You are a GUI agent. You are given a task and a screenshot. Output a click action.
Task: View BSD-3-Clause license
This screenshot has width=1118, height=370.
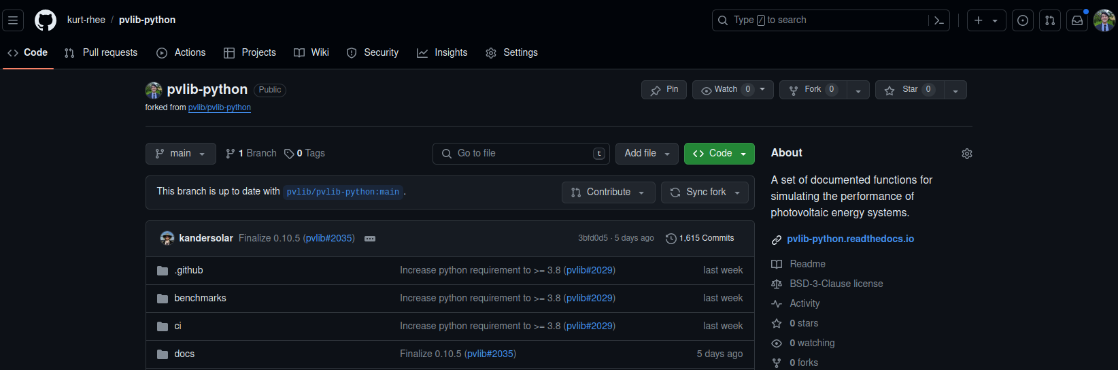pos(827,284)
